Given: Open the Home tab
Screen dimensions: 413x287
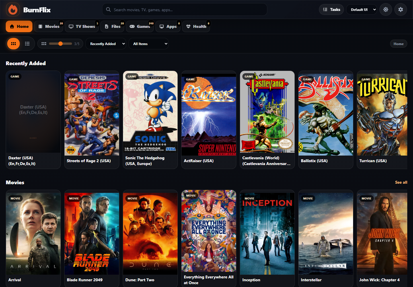Looking at the screenshot, I should [19, 26].
